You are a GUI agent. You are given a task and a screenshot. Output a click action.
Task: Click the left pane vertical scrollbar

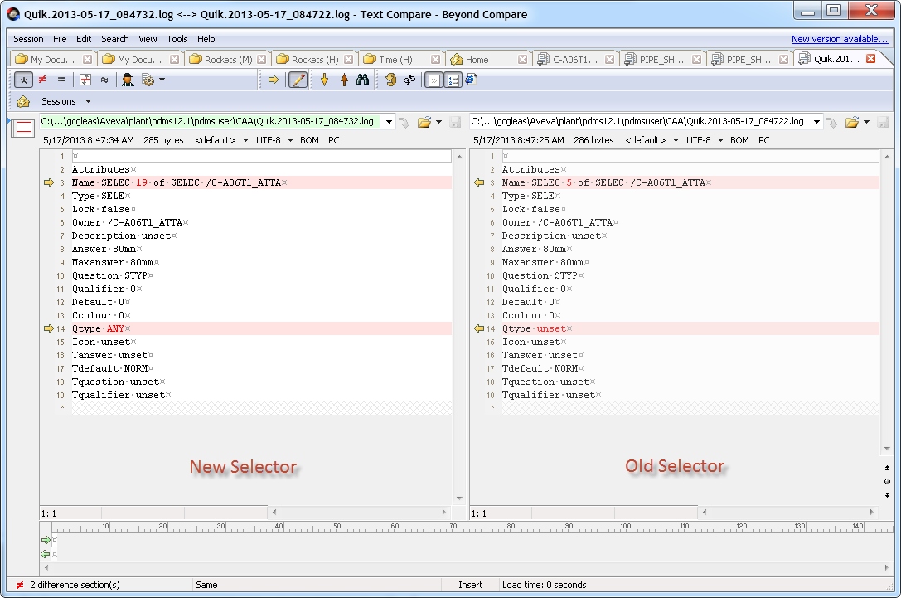459,327
